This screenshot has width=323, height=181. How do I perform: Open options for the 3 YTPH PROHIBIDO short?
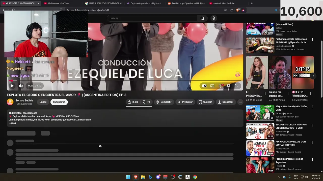coord(311,93)
